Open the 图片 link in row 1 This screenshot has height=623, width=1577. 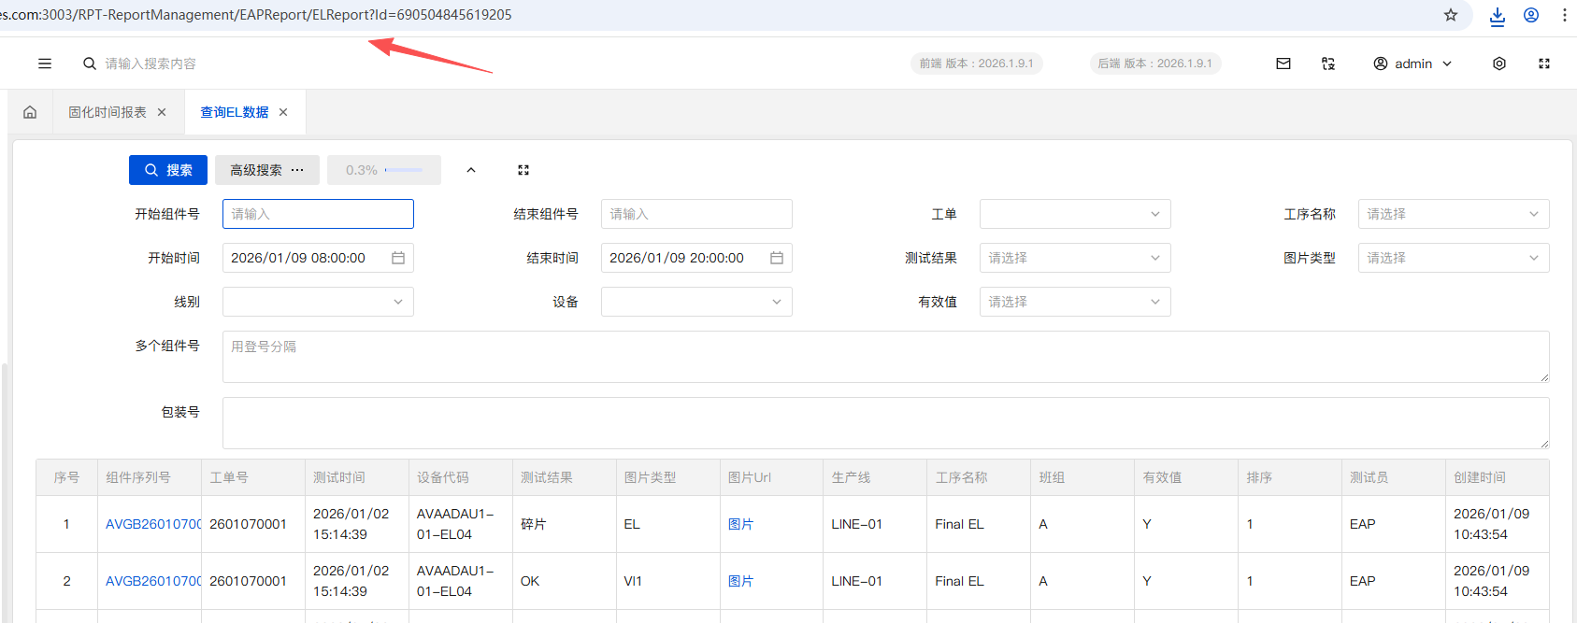pos(740,524)
